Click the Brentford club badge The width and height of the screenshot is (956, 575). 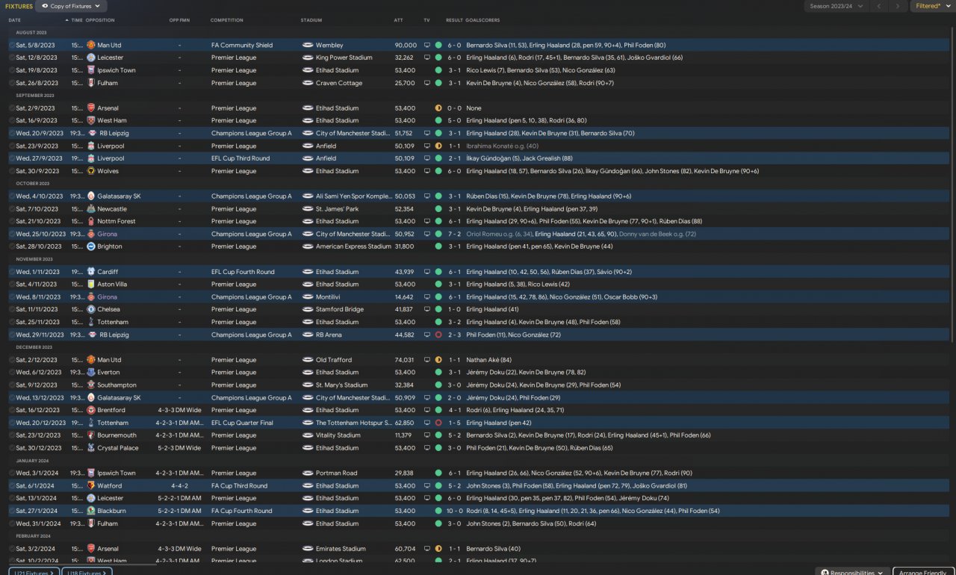91,410
